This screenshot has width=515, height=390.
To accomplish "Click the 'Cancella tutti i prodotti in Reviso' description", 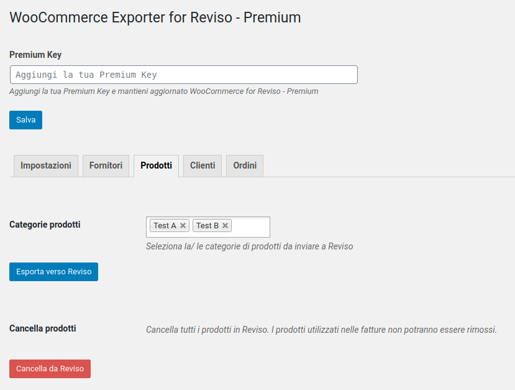I will point(321,330).
